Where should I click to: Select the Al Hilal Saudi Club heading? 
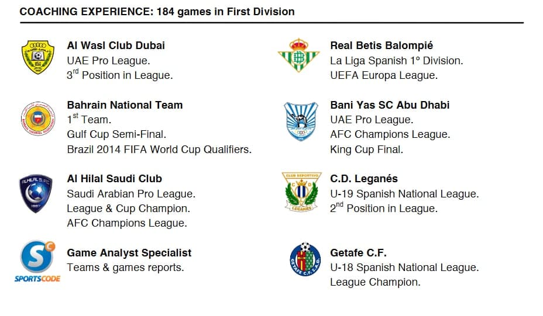(x=114, y=178)
